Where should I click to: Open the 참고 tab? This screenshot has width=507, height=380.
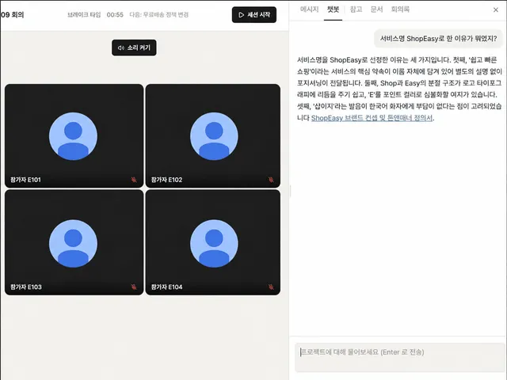click(356, 9)
